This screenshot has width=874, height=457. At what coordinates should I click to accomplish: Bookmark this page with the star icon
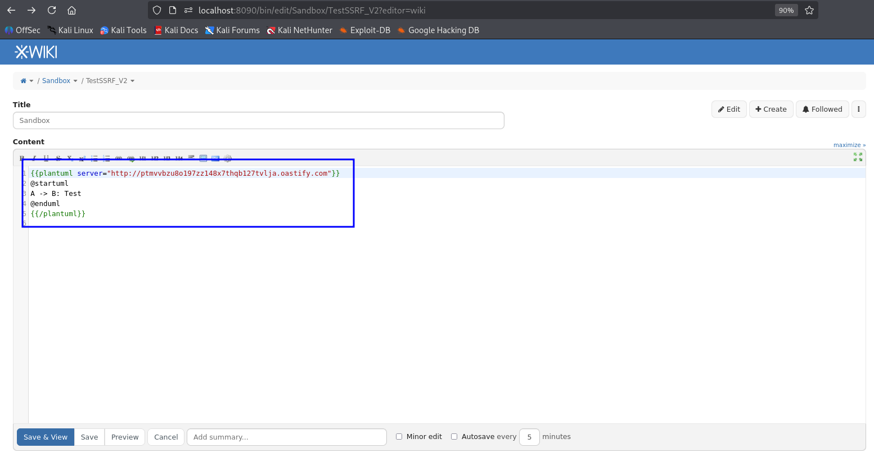click(x=809, y=10)
